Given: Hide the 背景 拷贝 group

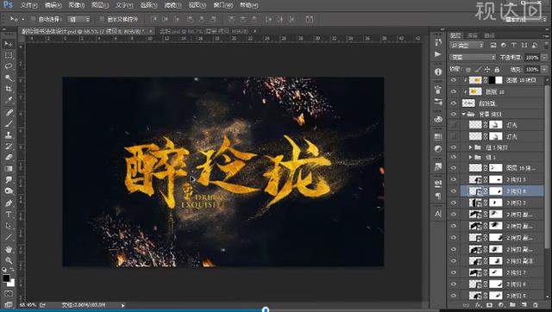Looking at the screenshot, I should pyautogui.click(x=454, y=114).
